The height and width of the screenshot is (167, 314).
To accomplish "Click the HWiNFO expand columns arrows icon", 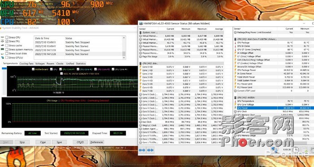I will tap(142, 150).
